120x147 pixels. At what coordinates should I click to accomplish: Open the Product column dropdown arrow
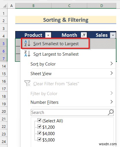(x=48, y=35)
